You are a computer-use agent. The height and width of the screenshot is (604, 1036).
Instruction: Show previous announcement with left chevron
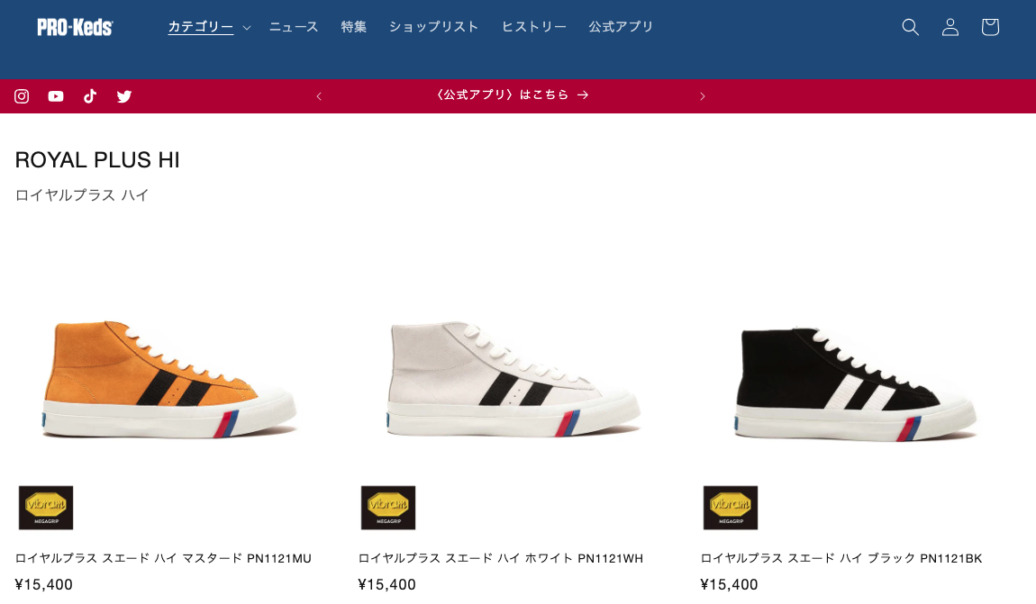[x=319, y=96]
